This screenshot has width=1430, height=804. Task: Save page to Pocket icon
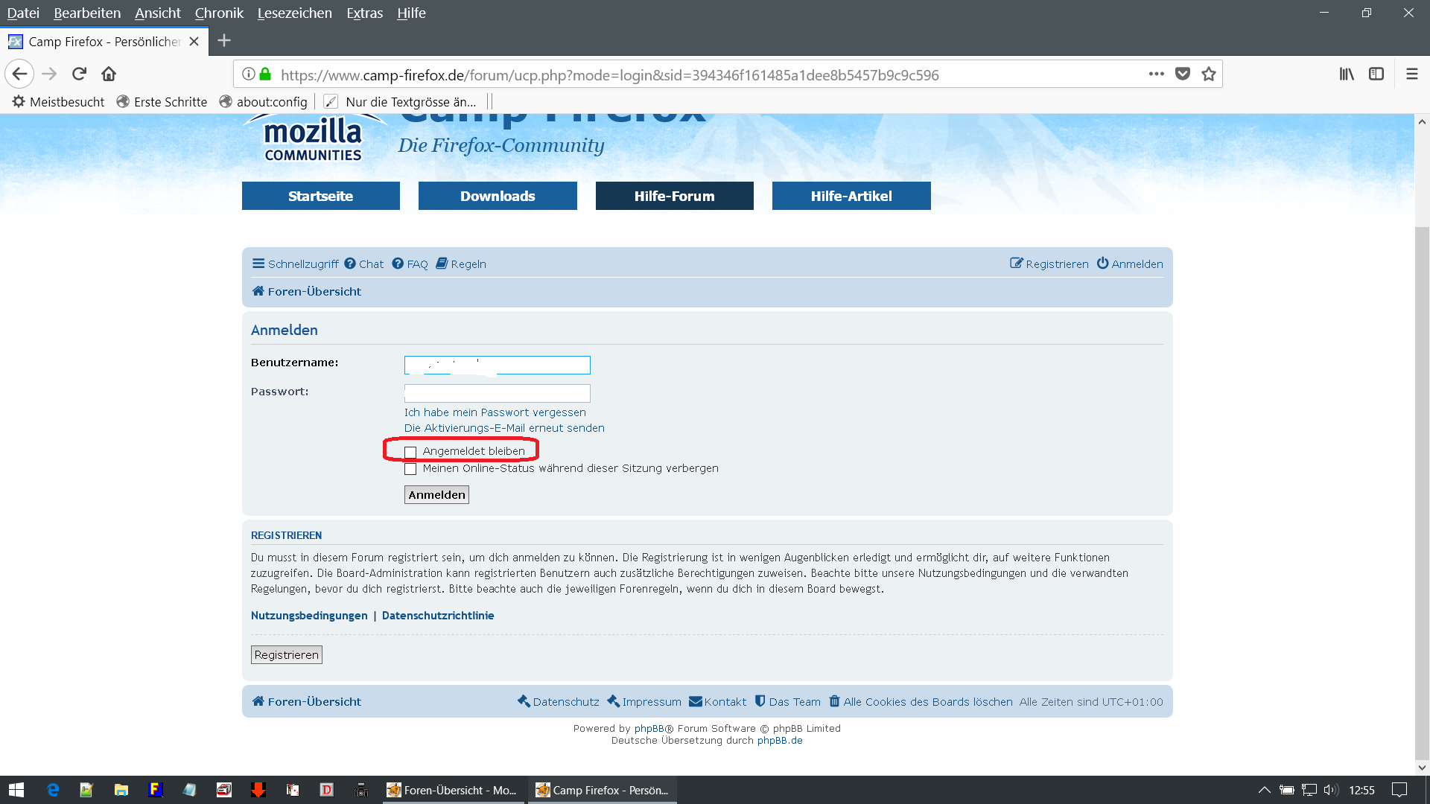1182,74
